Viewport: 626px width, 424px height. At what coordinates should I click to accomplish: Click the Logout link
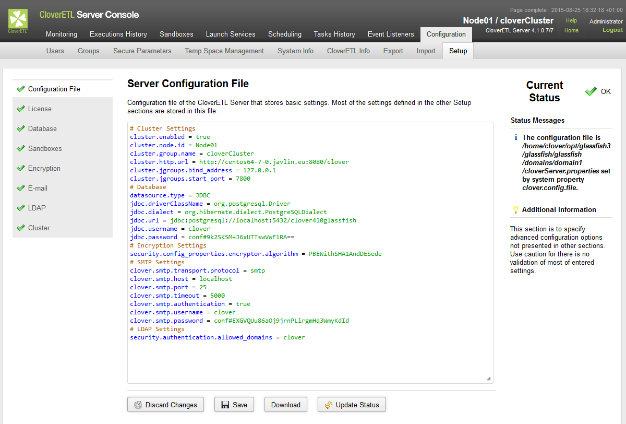pyautogui.click(x=612, y=30)
